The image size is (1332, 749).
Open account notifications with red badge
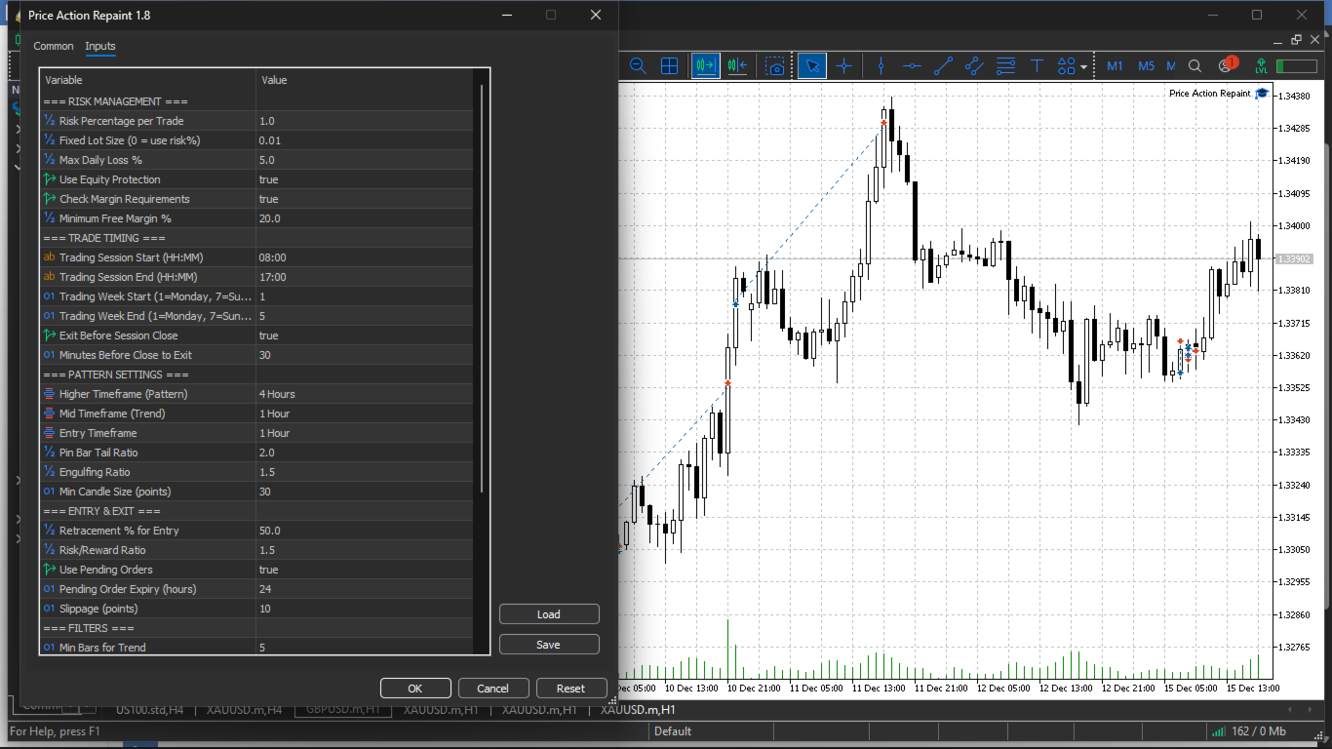[x=1227, y=65]
